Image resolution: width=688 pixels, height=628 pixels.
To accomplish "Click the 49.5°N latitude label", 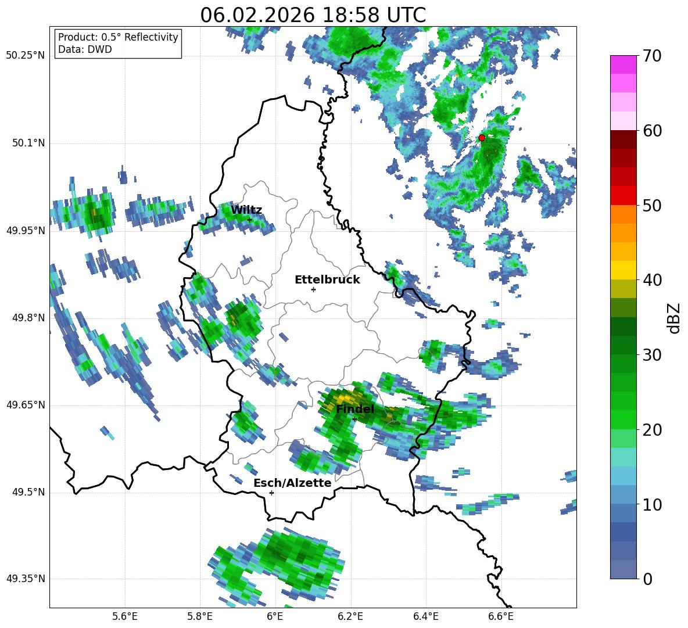I will [29, 492].
